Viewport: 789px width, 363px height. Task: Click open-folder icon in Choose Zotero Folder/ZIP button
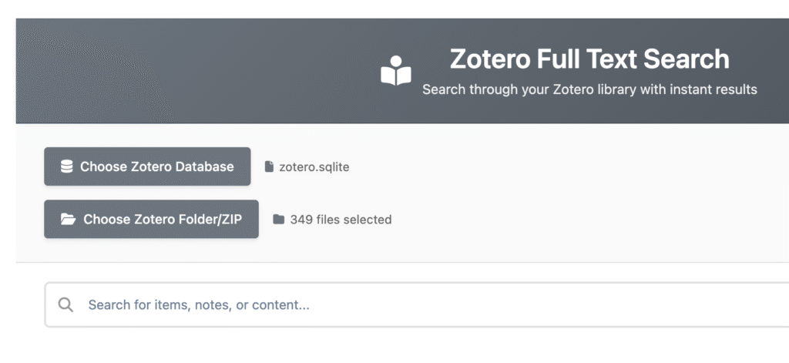click(69, 220)
